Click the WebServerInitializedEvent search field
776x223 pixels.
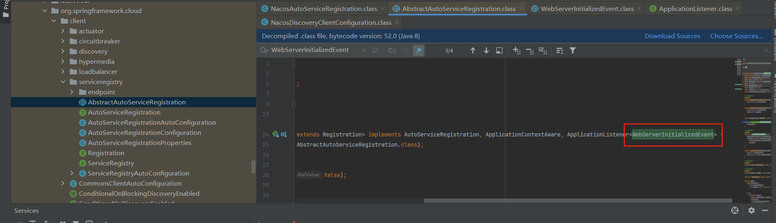pyautogui.click(x=310, y=50)
